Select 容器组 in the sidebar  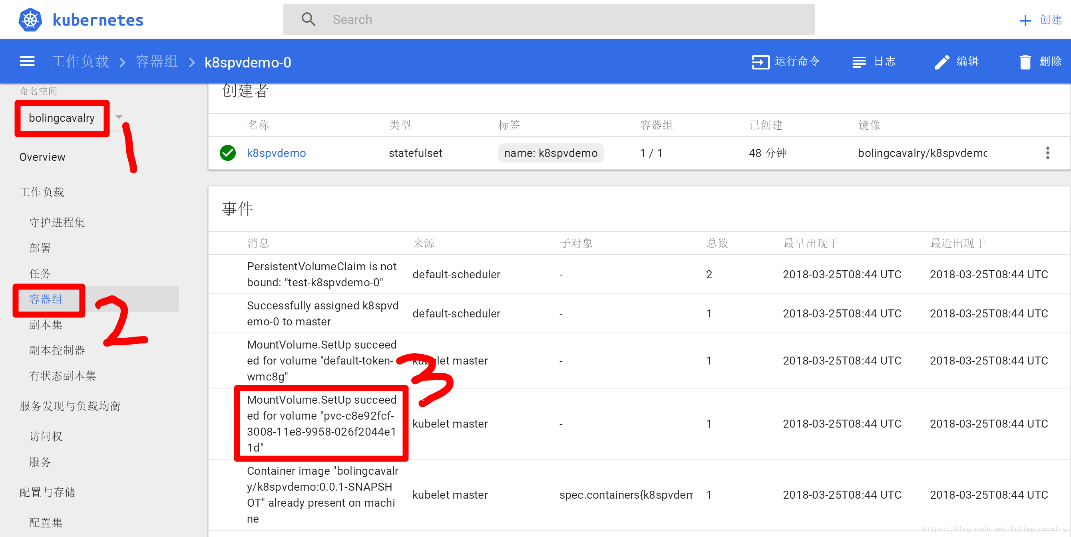pos(46,299)
